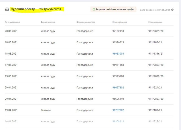Click case number 911/224/21

[x=156, y=88]
